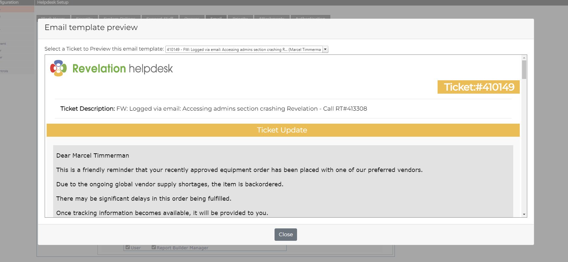Select the Authentication tab
Screen dimensions: 568x262
point(310,17)
